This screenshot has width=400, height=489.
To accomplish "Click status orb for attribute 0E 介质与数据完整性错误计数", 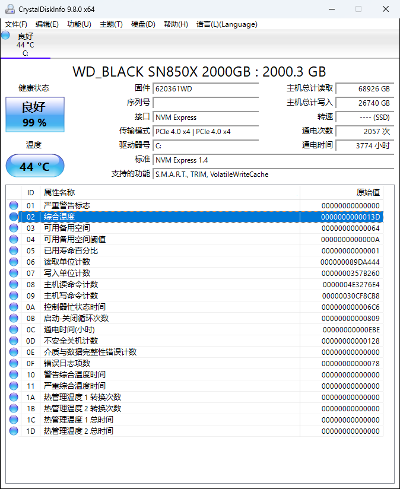I will [14, 352].
